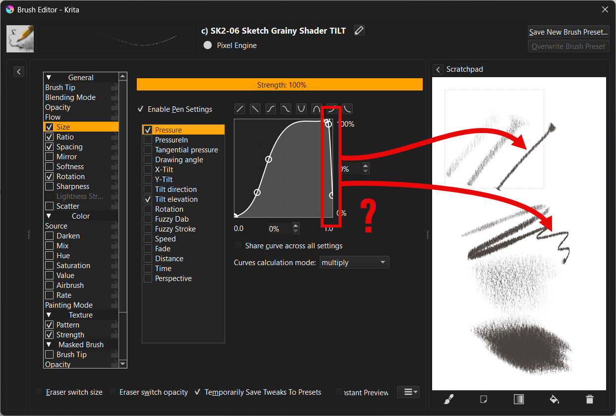Select the S-shaped curve preset
The width and height of the screenshot is (616, 416).
[x=271, y=109]
